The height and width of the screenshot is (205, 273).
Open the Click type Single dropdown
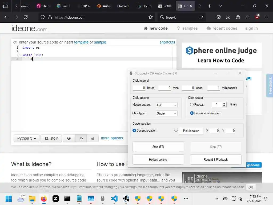(167, 113)
